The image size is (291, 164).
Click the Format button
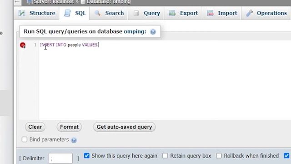point(69,127)
